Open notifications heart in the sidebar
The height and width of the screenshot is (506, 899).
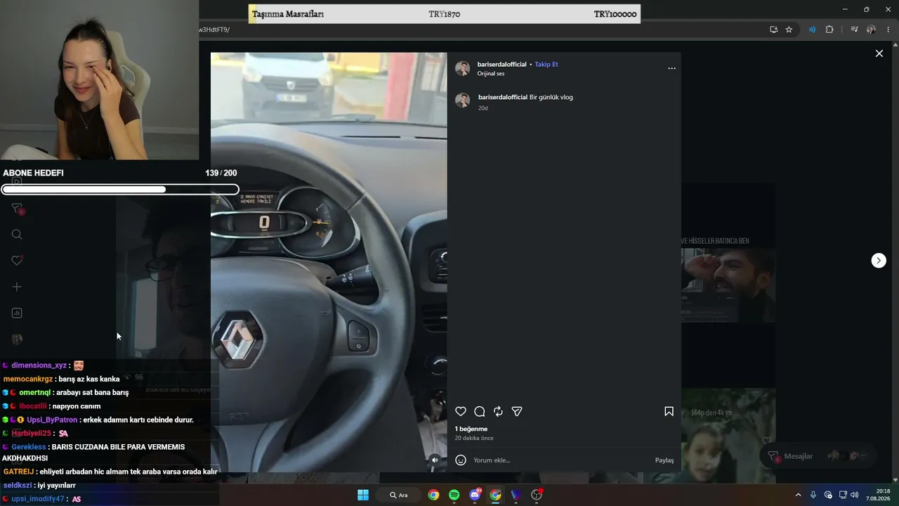(x=17, y=261)
